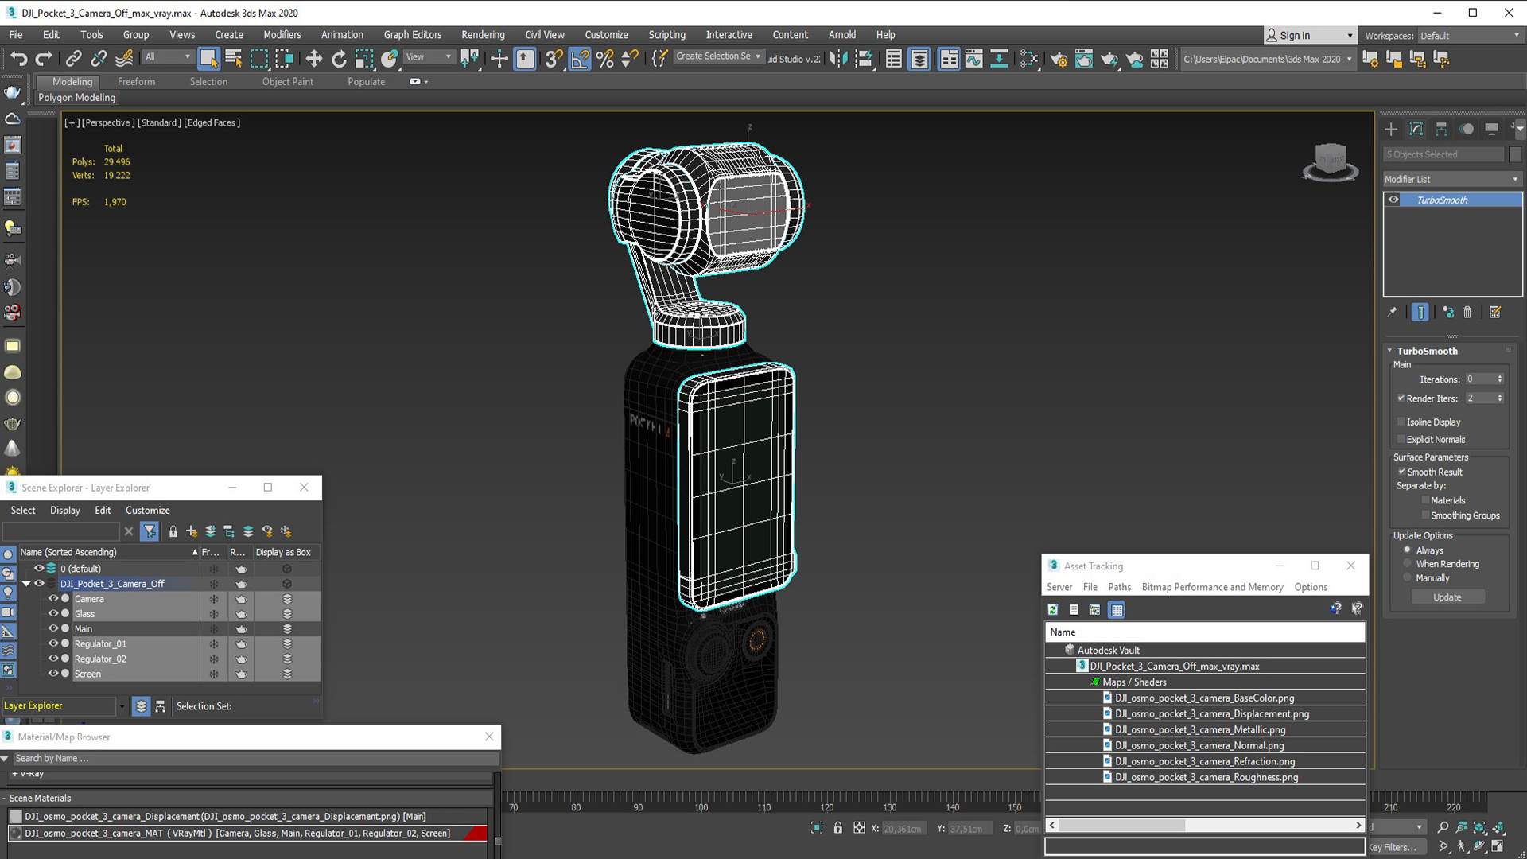Open the Modifiers menu in menu bar
The image size is (1527, 859).
coord(281,35)
